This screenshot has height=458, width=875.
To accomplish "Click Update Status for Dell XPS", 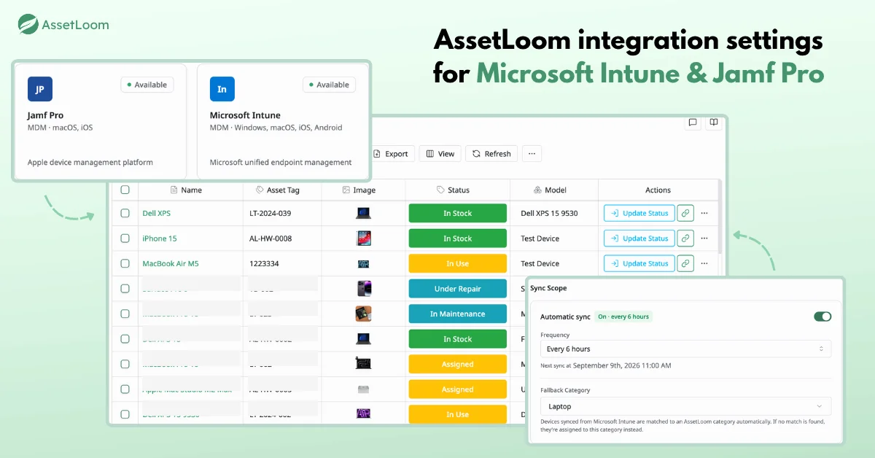I will (639, 213).
